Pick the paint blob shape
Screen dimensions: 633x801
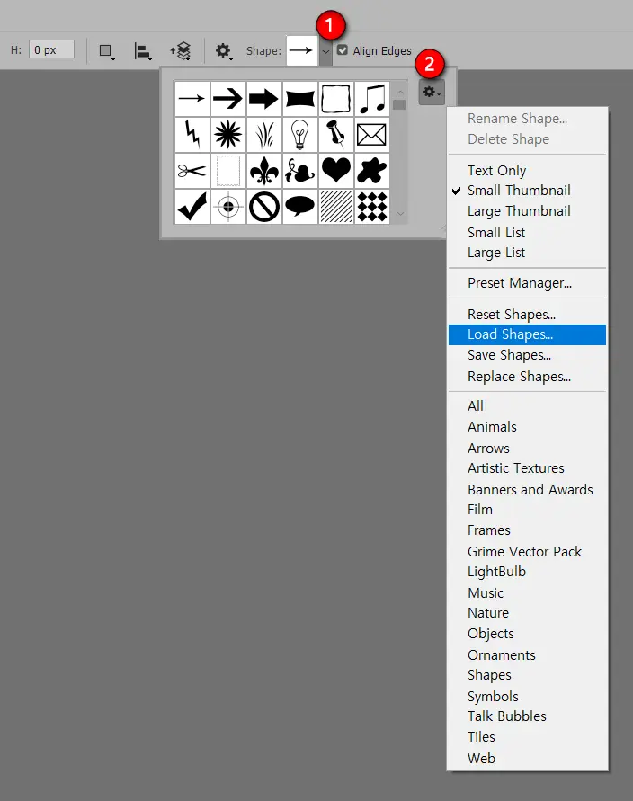coord(372,171)
